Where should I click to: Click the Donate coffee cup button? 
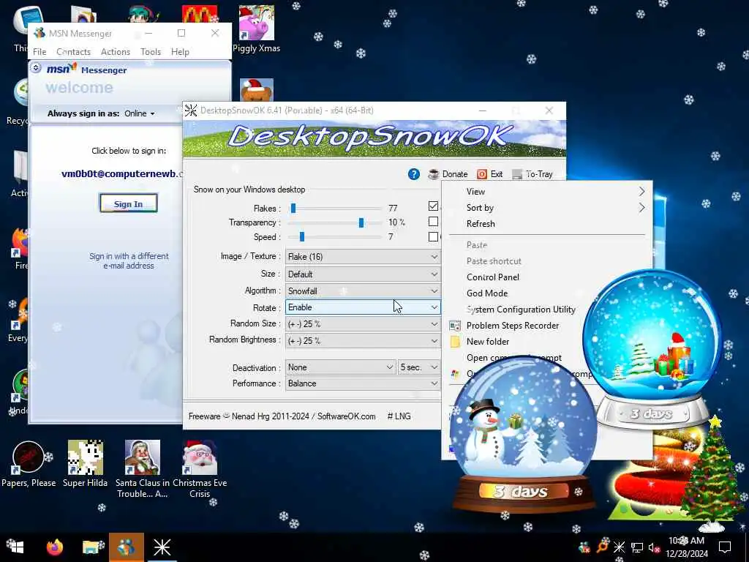pos(448,174)
